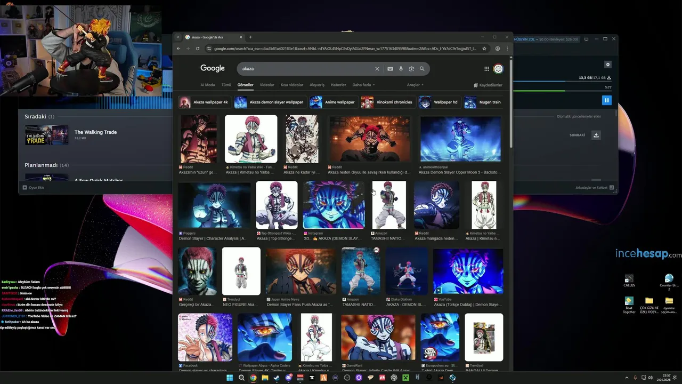The image size is (682, 384).
Task: Click the magnifier search submit icon
Action: click(422, 69)
